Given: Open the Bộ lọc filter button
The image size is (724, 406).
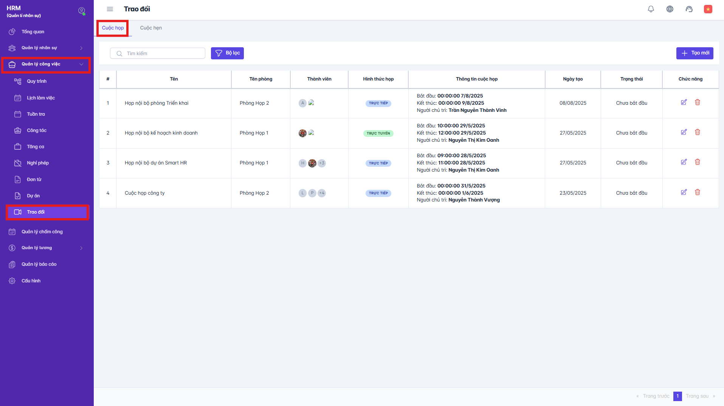Looking at the screenshot, I should tap(227, 53).
